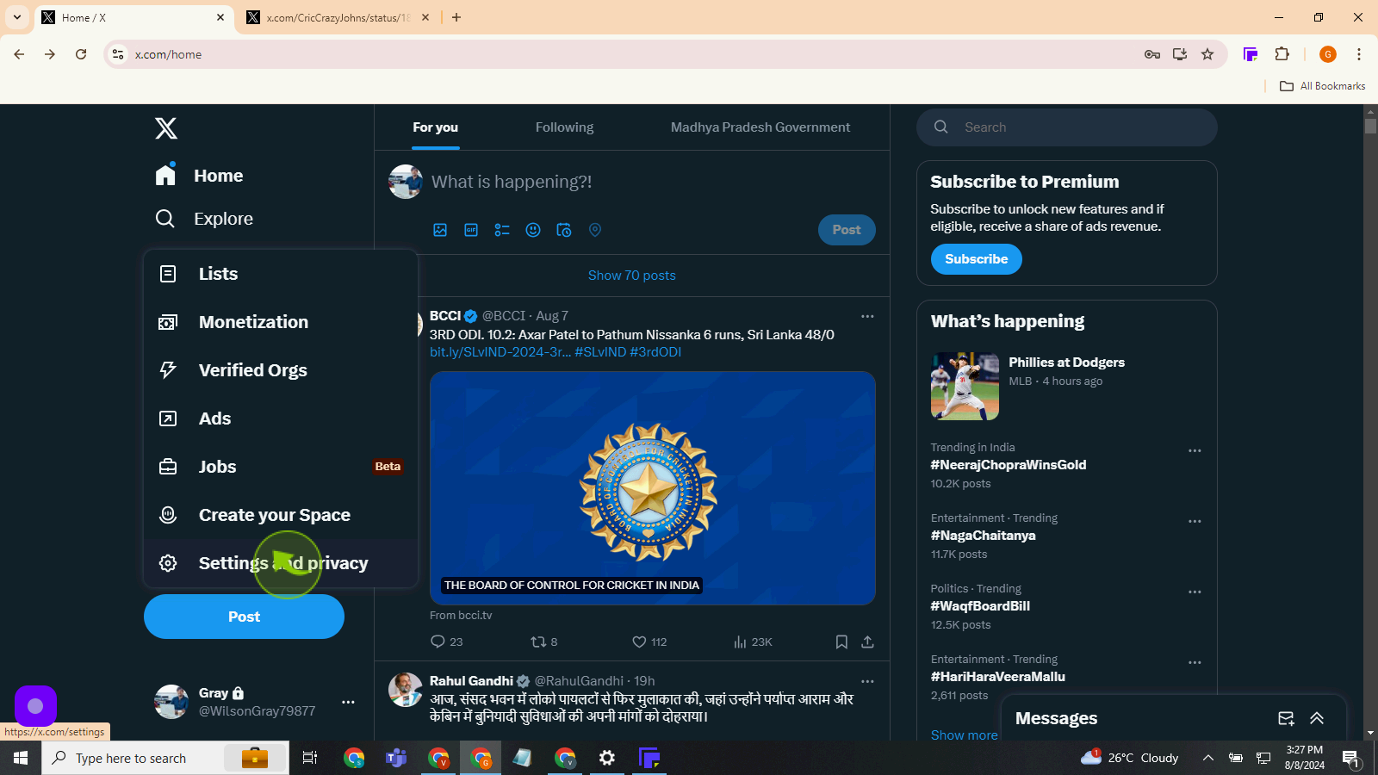
Task: Schedule the post with calendar icon
Action: pos(564,230)
